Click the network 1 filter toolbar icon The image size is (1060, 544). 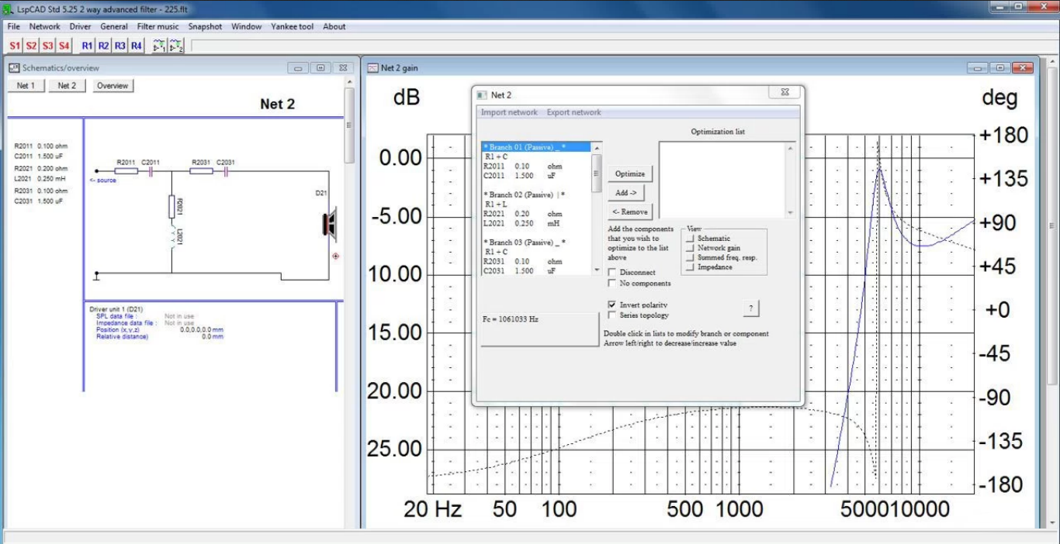[159, 46]
